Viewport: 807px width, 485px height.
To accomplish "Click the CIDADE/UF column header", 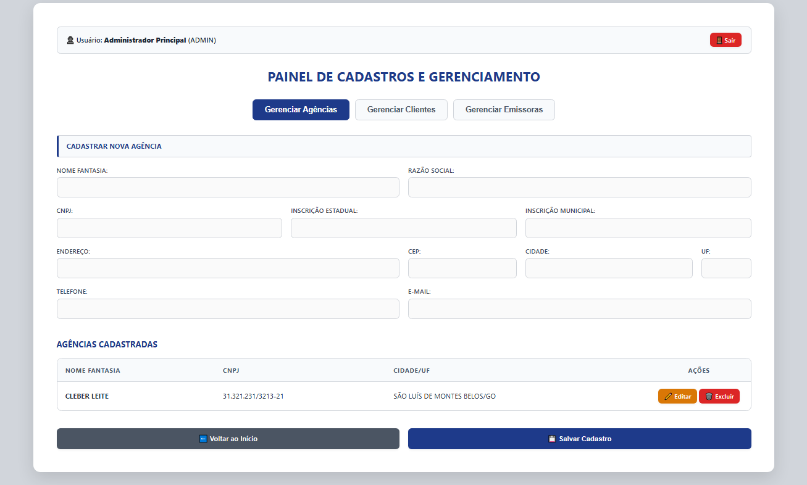I will click(412, 371).
